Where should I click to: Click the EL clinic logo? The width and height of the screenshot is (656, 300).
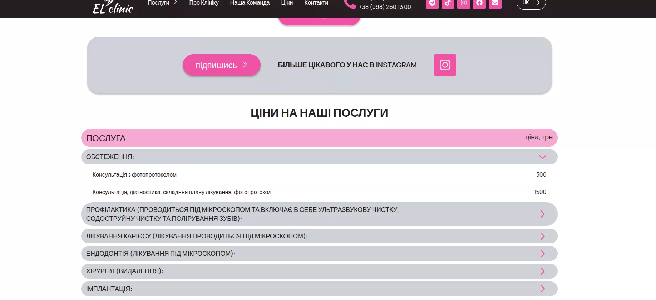pos(113,7)
